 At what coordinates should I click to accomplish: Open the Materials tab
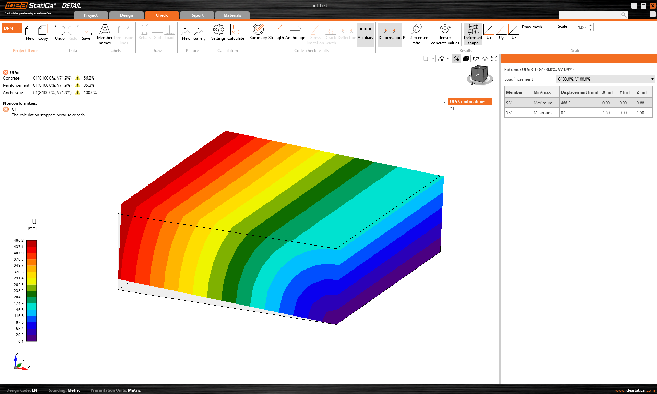tap(232, 15)
